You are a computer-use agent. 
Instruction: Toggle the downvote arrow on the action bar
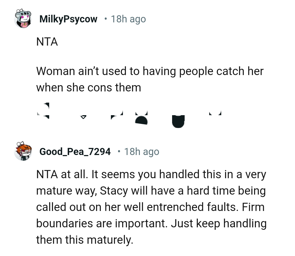click(83, 116)
